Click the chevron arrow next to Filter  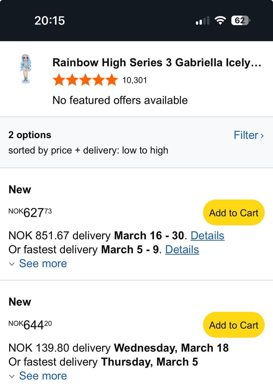(262, 136)
